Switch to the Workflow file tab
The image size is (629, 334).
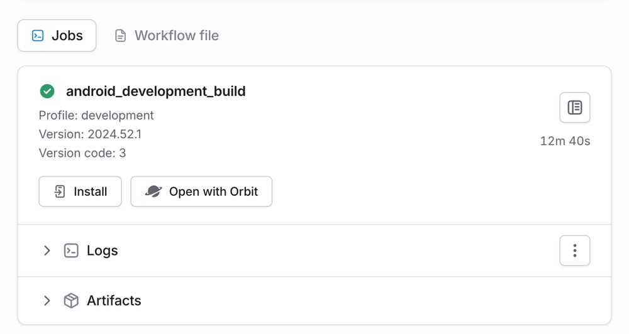167,36
